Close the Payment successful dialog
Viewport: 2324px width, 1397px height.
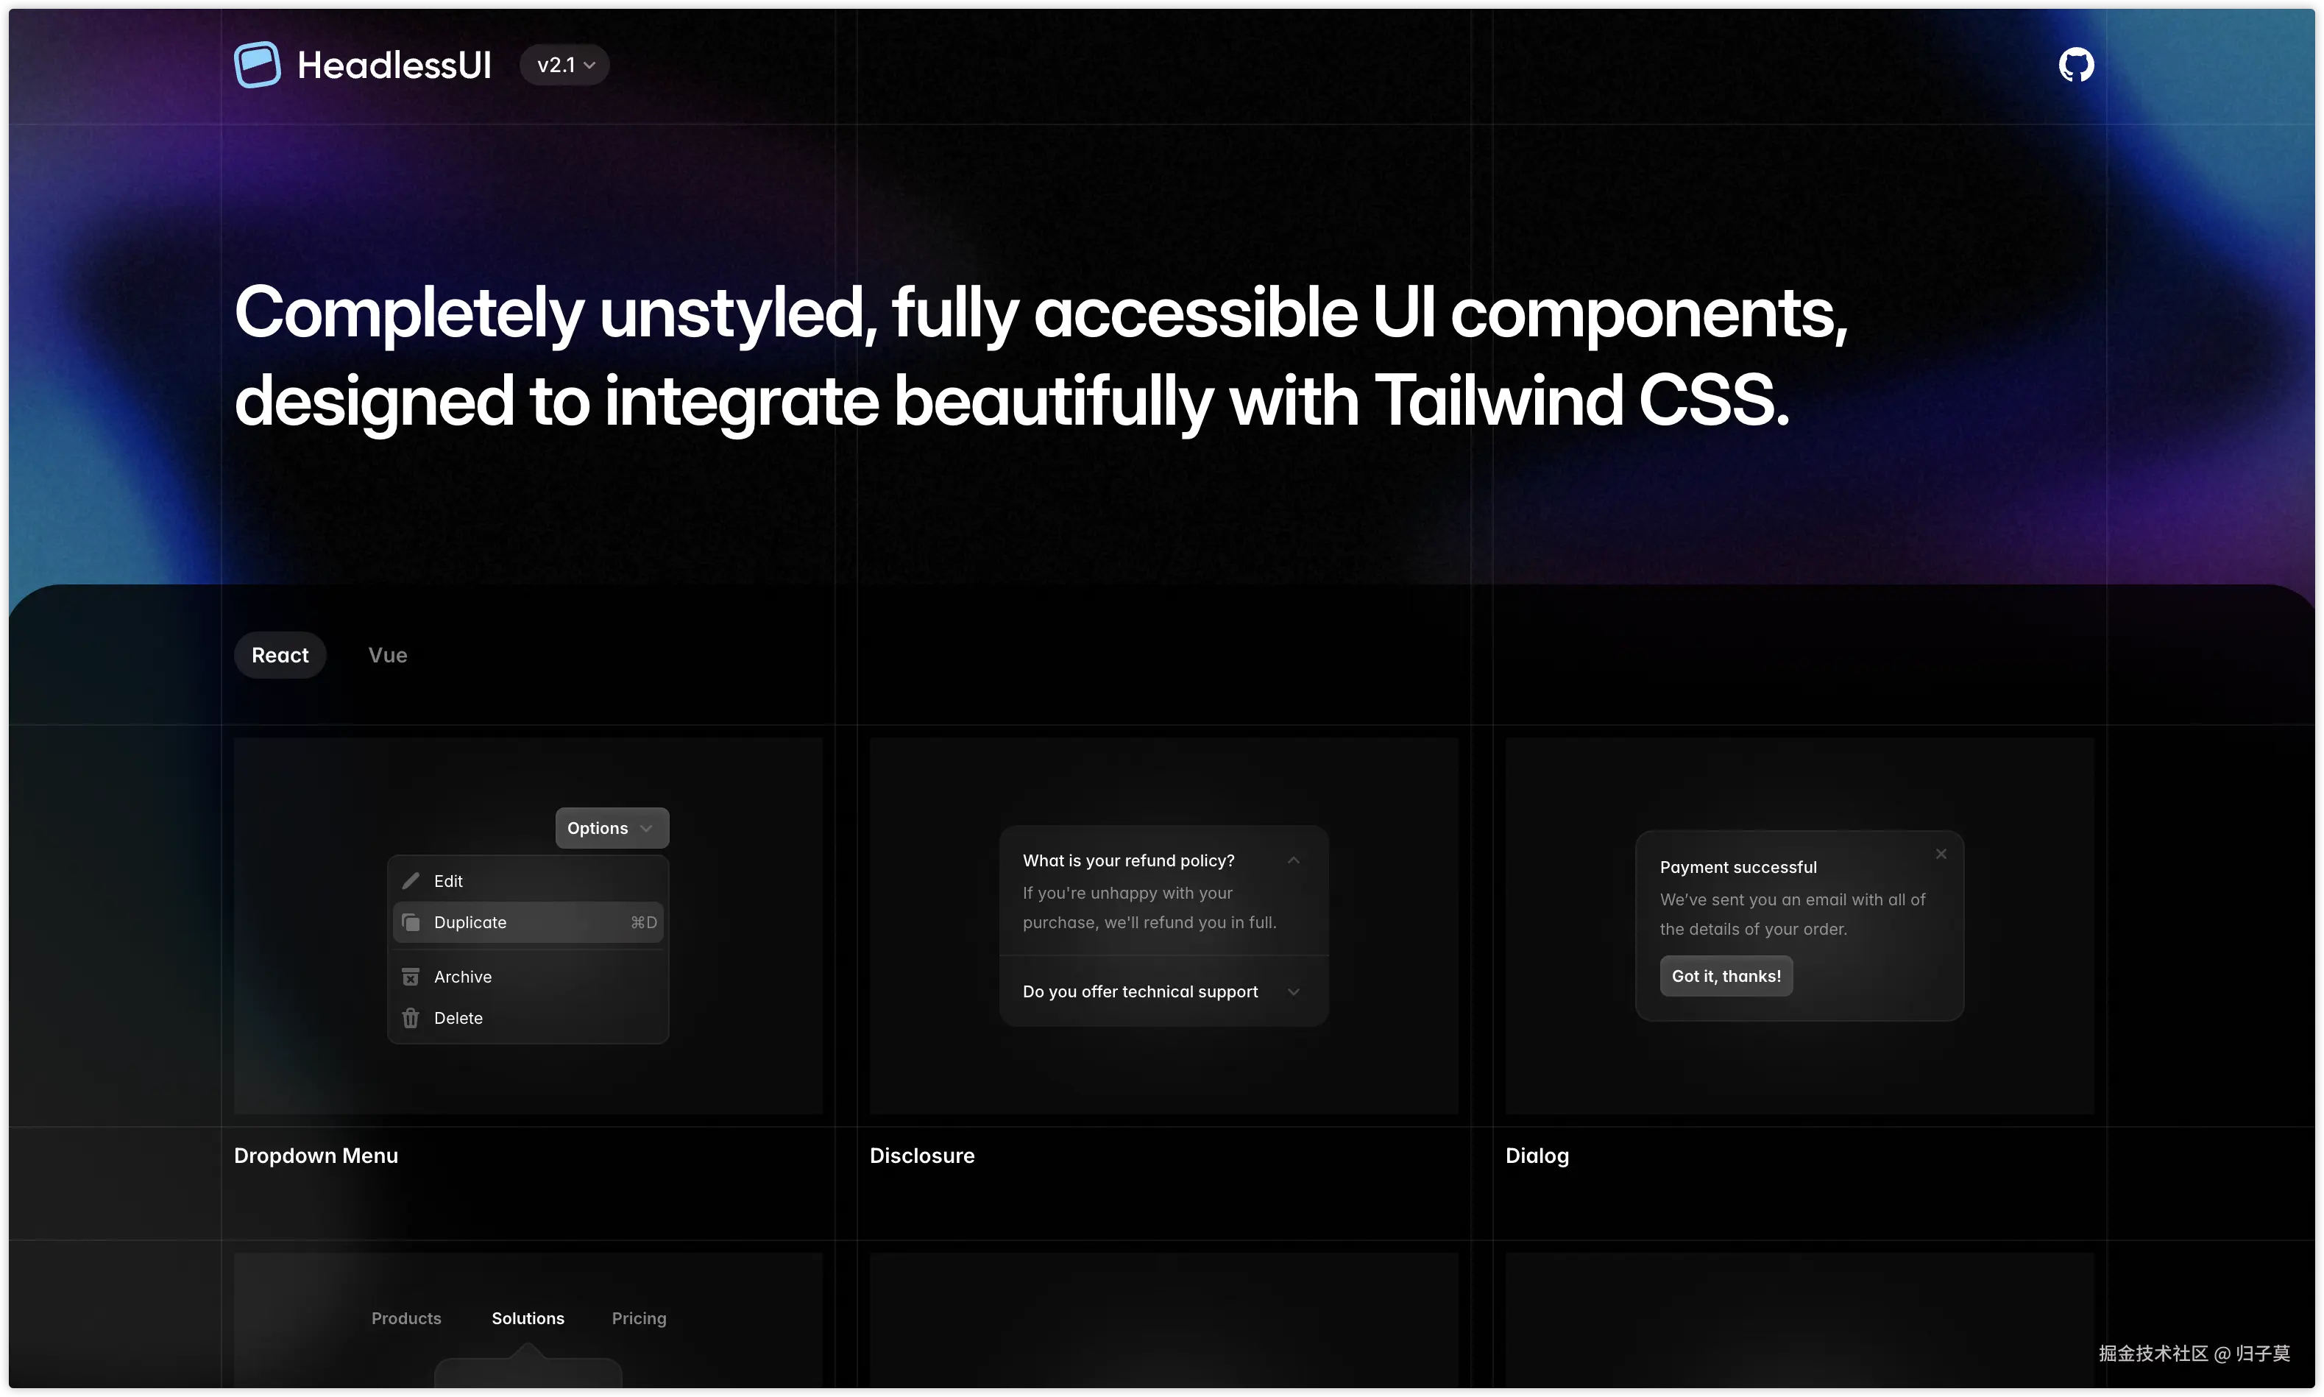pos(1941,854)
